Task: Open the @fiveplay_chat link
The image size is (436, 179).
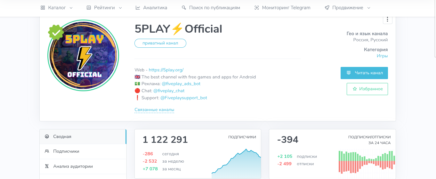Action: click(169, 91)
